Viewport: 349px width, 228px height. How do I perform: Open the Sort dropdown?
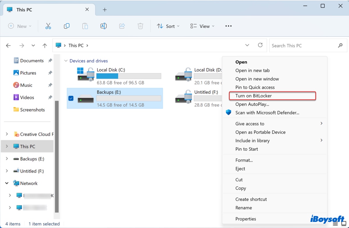coord(168,26)
